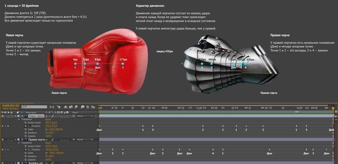Toggle Rotation stopwatch on Левая перча layer
The width and height of the screenshot is (338, 164).
[26, 133]
